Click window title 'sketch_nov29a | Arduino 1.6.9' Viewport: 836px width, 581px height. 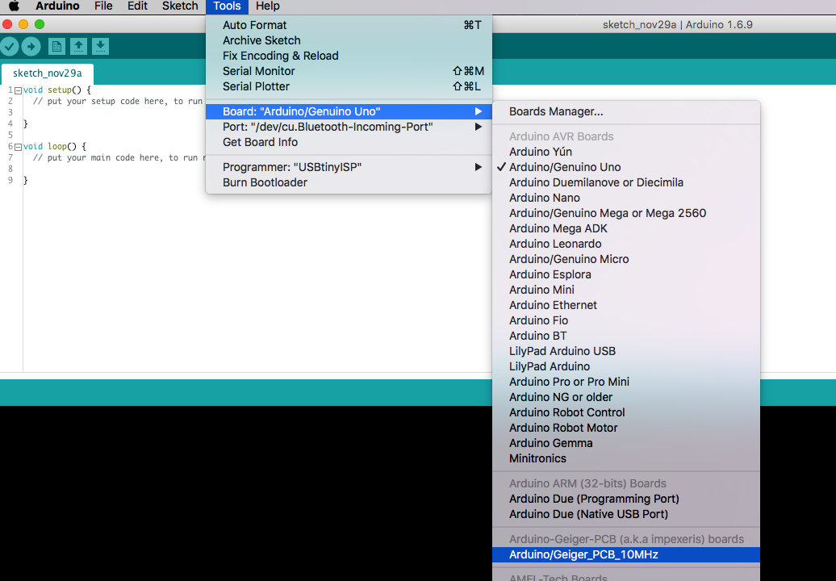pos(678,24)
